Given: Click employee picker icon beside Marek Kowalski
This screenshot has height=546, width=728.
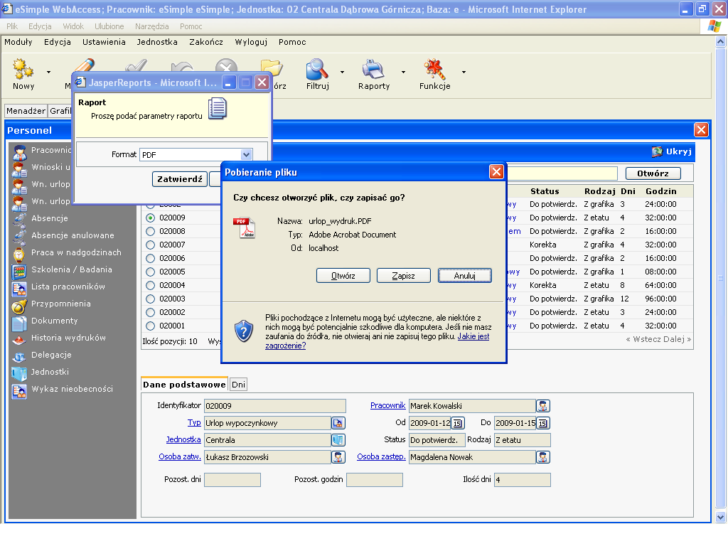Looking at the screenshot, I should click(x=542, y=406).
